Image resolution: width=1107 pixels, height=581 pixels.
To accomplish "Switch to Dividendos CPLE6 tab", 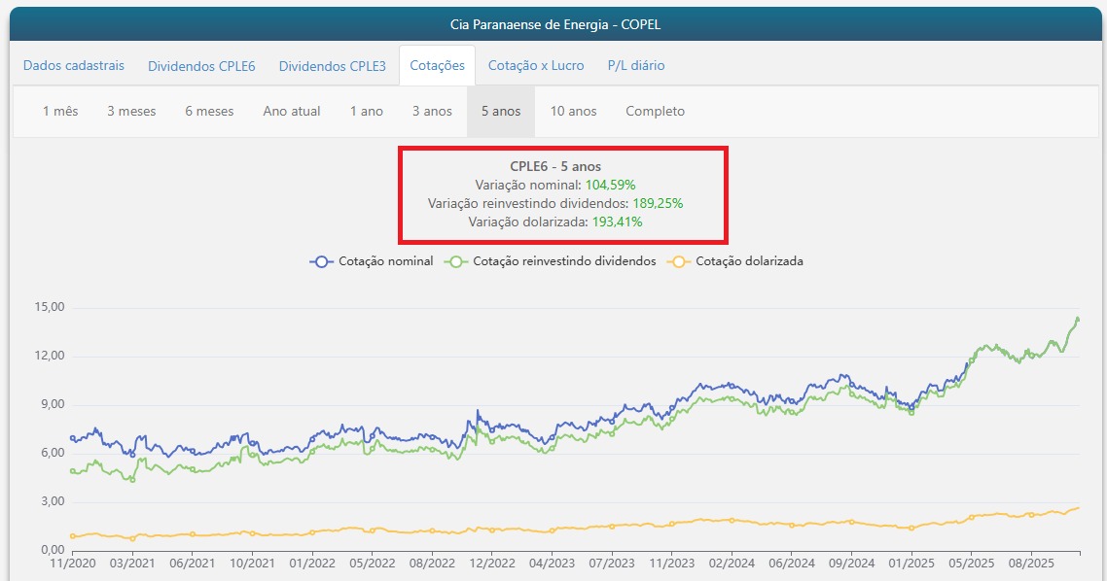I will point(201,66).
